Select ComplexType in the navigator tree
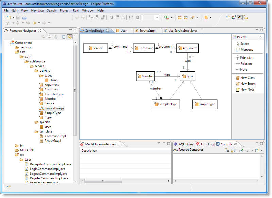 point(54,94)
